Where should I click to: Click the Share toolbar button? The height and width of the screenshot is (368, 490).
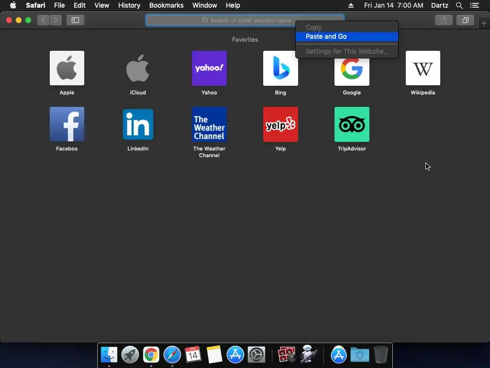[444, 20]
